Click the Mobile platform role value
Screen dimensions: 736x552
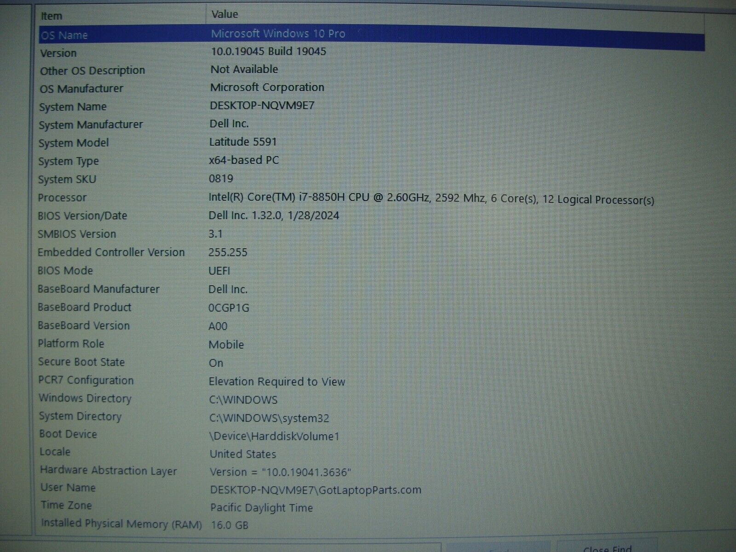226,345
